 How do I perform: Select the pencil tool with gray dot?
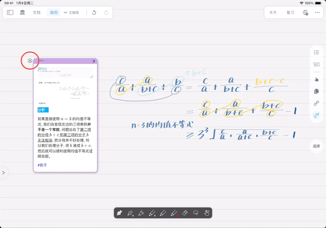[152, 213]
